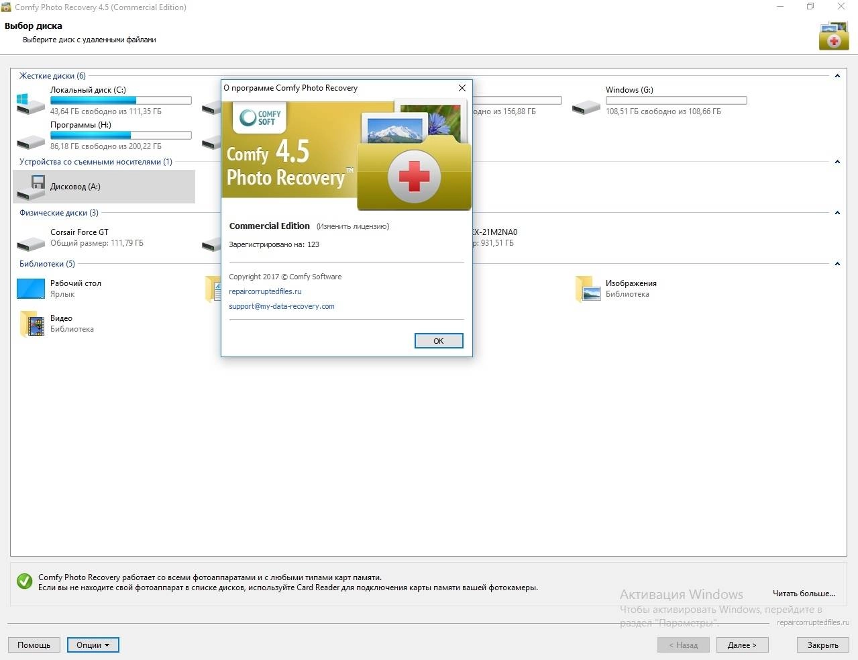Click the Закрыть (Close) button
858x660 pixels.
tap(823, 645)
